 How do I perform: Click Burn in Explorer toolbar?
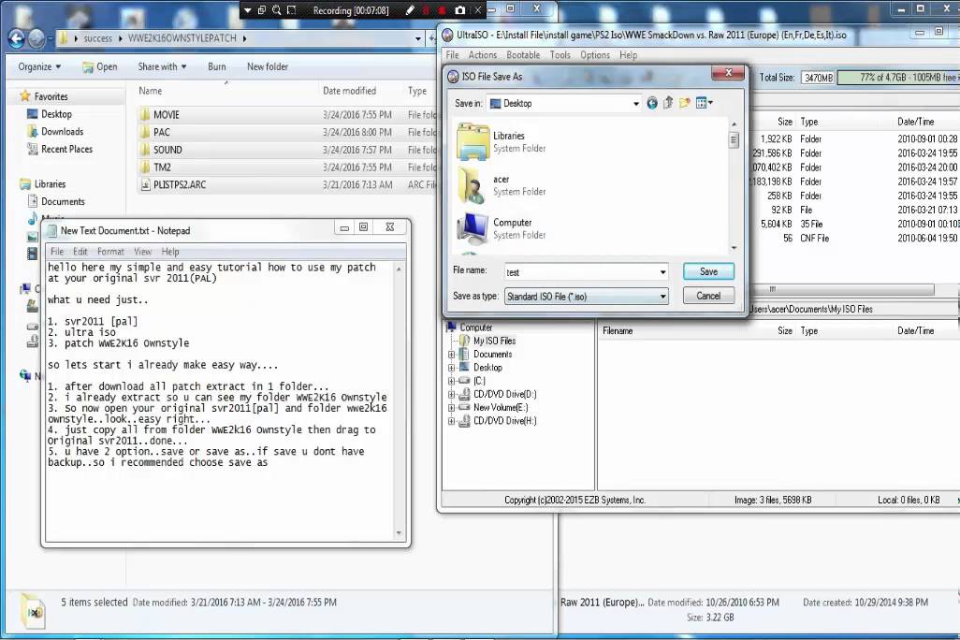click(x=217, y=66)
